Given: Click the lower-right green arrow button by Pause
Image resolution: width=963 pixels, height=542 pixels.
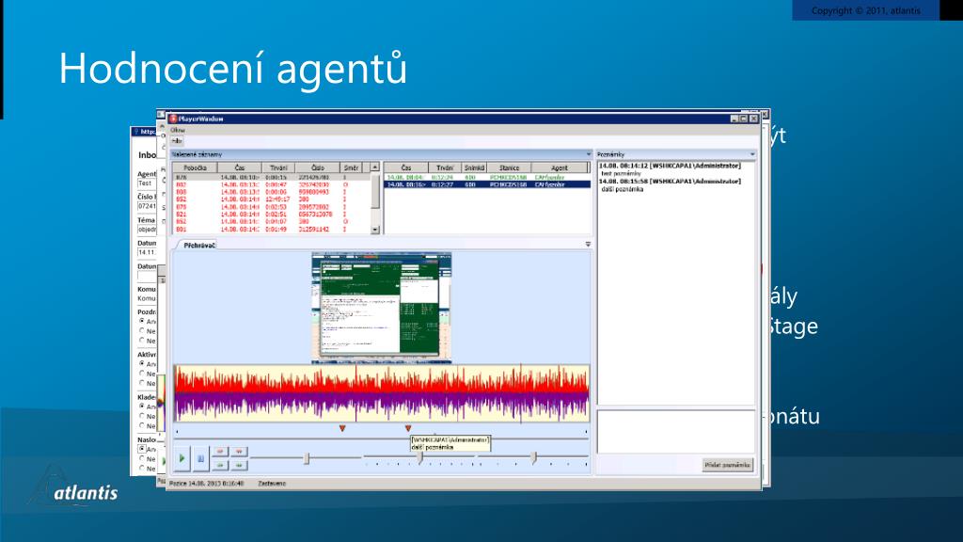Looking at the screenshot, I should 240,465.
